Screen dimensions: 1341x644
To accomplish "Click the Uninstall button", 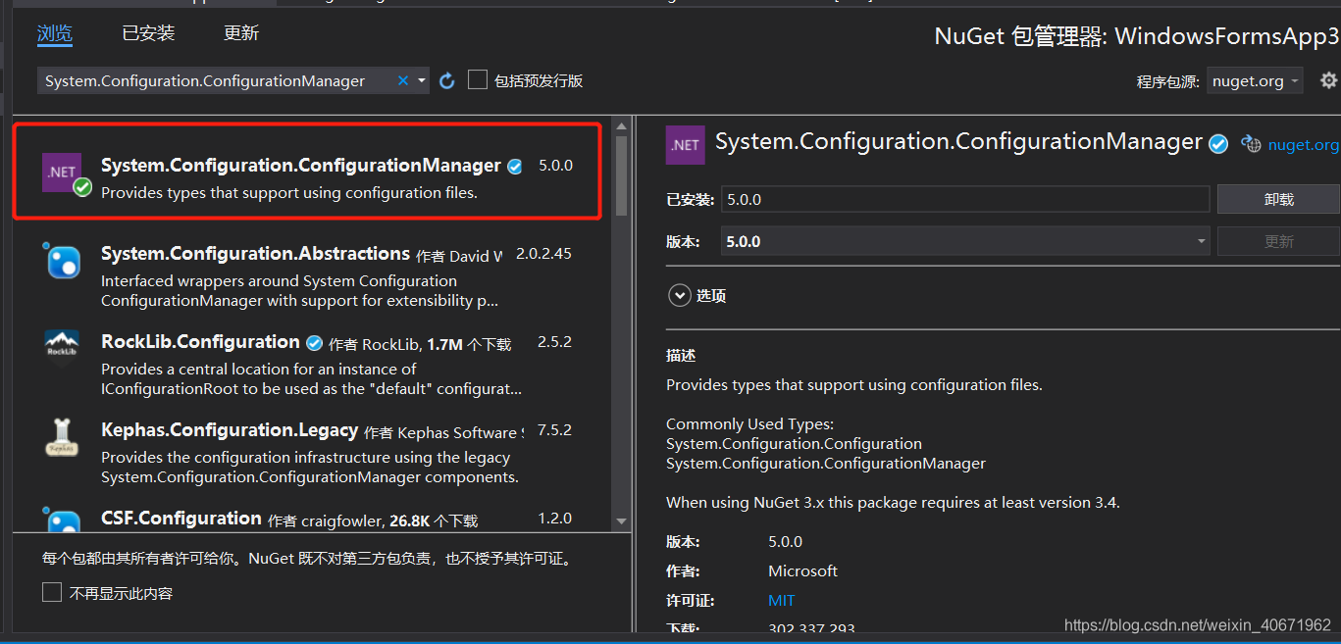I will (1278, 199).
